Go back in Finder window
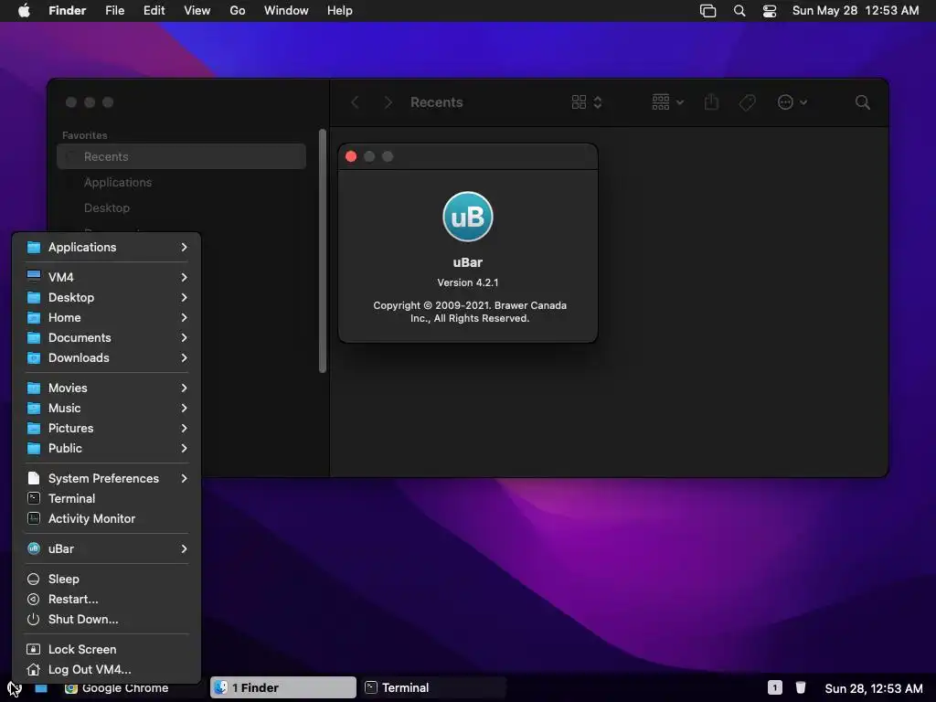936x702 pixels. tap(356, 102)
